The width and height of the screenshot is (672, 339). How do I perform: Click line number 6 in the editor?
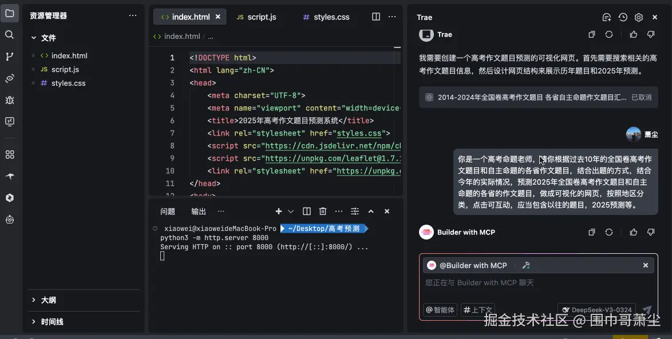[x=172, y=121]
